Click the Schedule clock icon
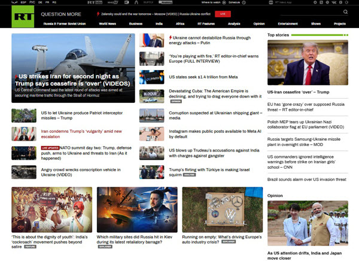359x261 pixels. 244,2
